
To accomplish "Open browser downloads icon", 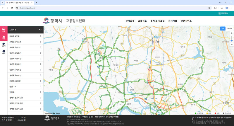I will tap(222, 8).
